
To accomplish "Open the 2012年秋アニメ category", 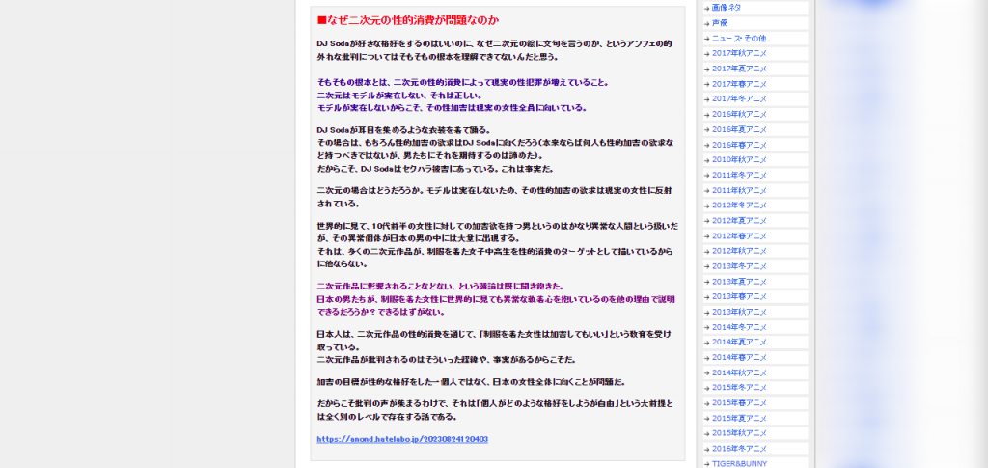I will 739,251.
